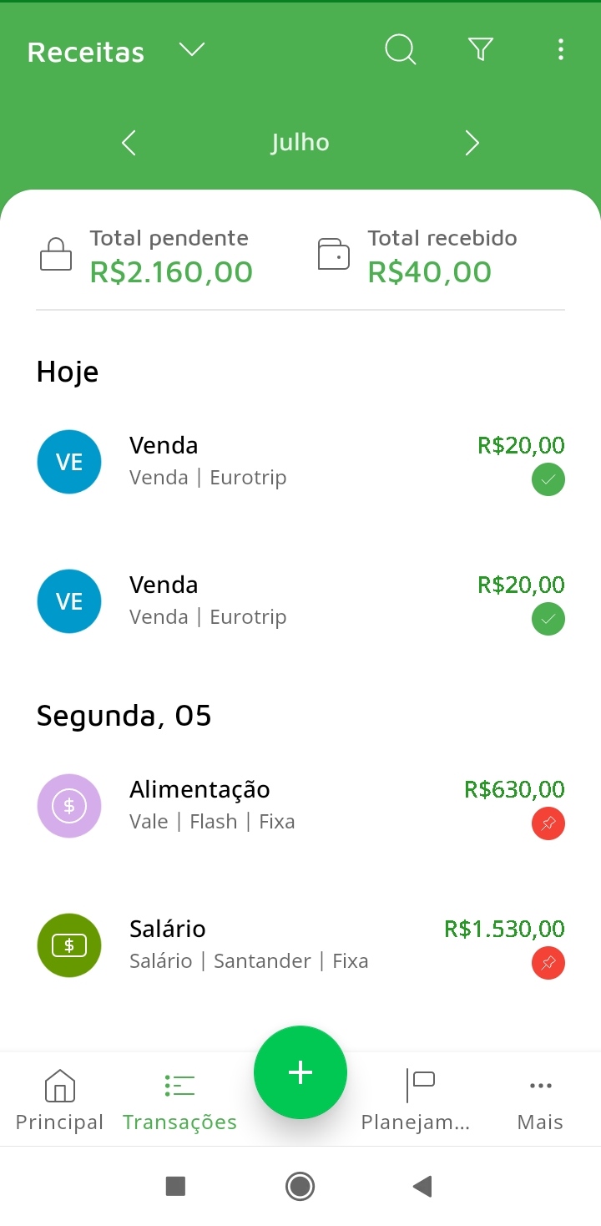Expand the Receitas dropdown chevron
The height and width of the screenshot is (1226, 601).
pos(192,51)
